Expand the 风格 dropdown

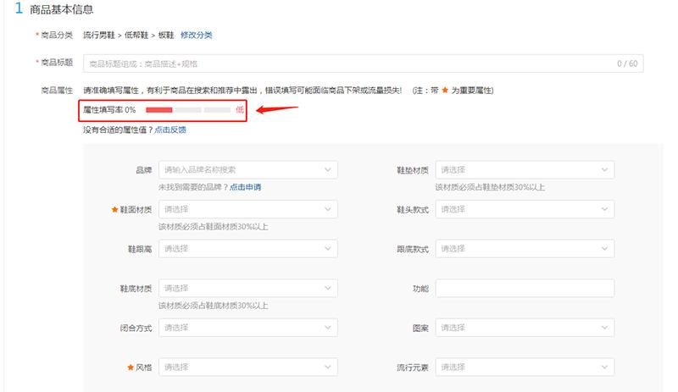pos(247,367)
